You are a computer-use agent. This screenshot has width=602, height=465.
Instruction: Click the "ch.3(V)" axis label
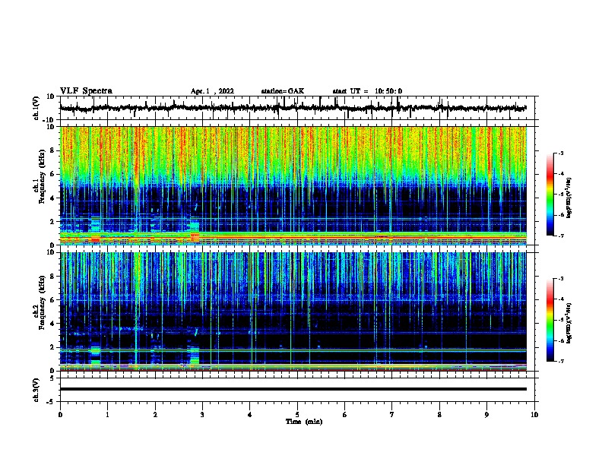pyautogui.click(x=36, y=390)
